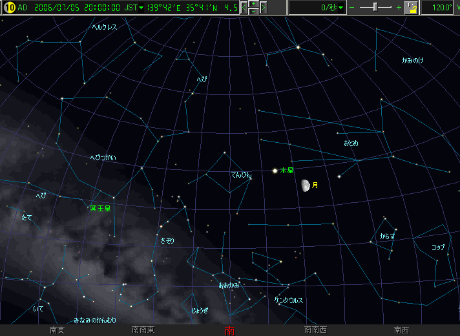This screenshot has height=336, width=460.
Task: Select the Moon (月) icon
Action: [305, 185]
